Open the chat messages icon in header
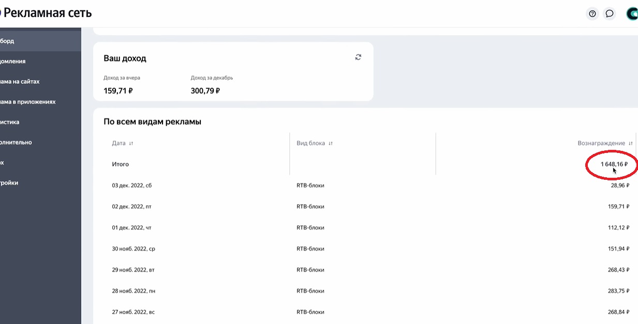Viewport: 638px width, 324px height. point(610,14)
